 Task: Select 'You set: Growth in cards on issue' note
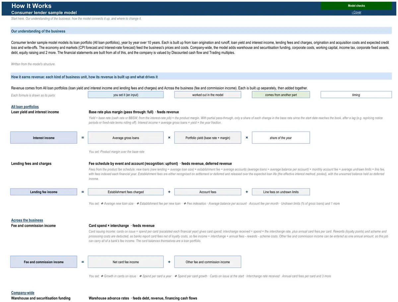[210, 276]
